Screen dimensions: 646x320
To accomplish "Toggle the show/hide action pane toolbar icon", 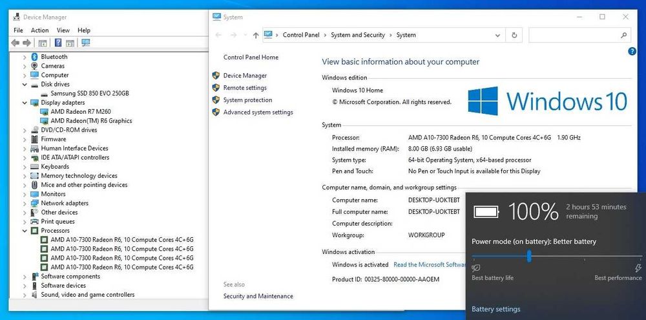I will point(70,43).
